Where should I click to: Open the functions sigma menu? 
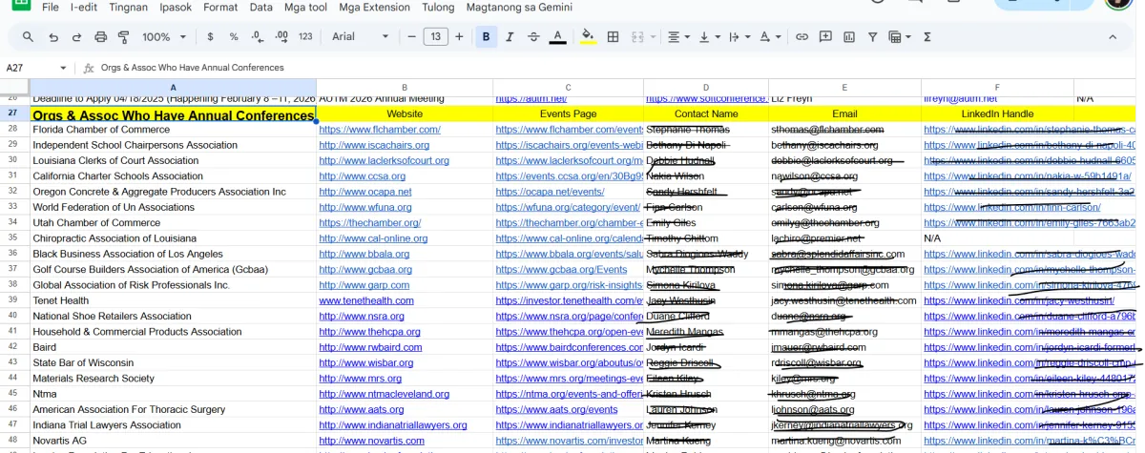(926, 37)
